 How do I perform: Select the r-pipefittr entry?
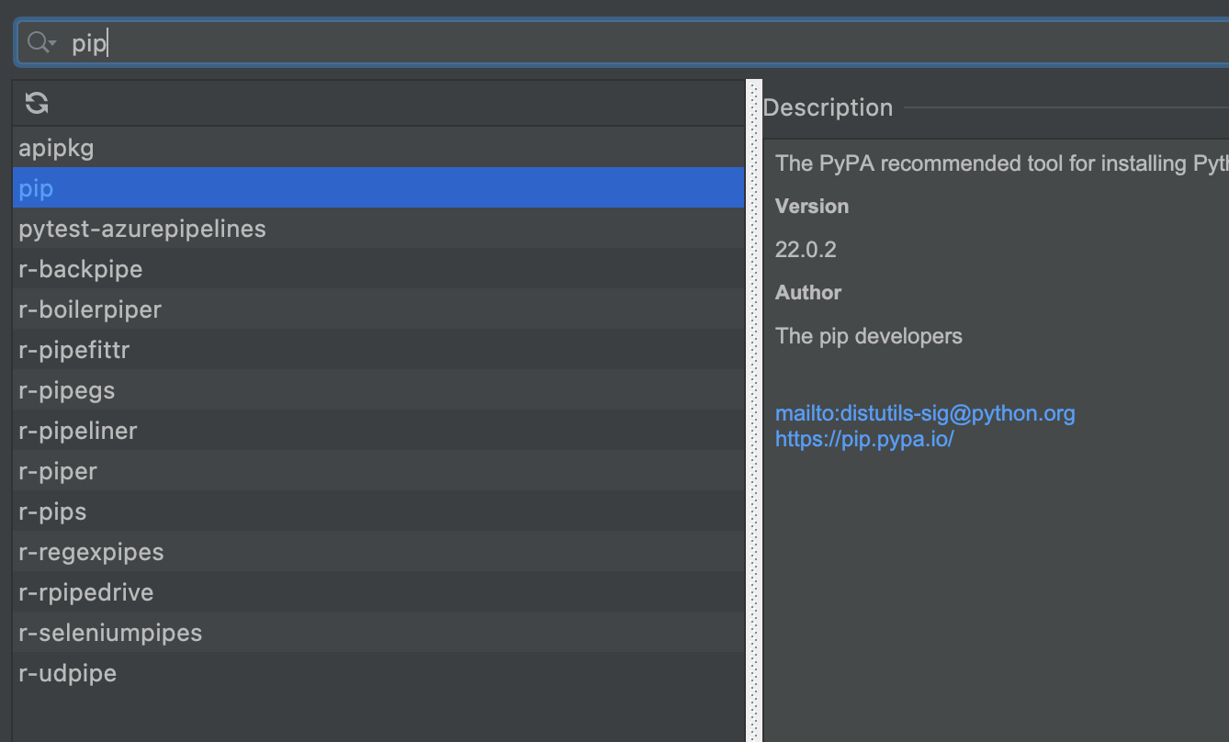coord(378,349)
